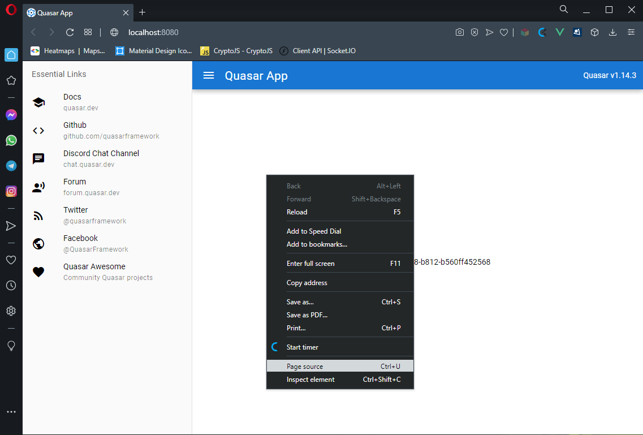
Task: Expand sidebar three-dots more options
Action: click(11, 412)
